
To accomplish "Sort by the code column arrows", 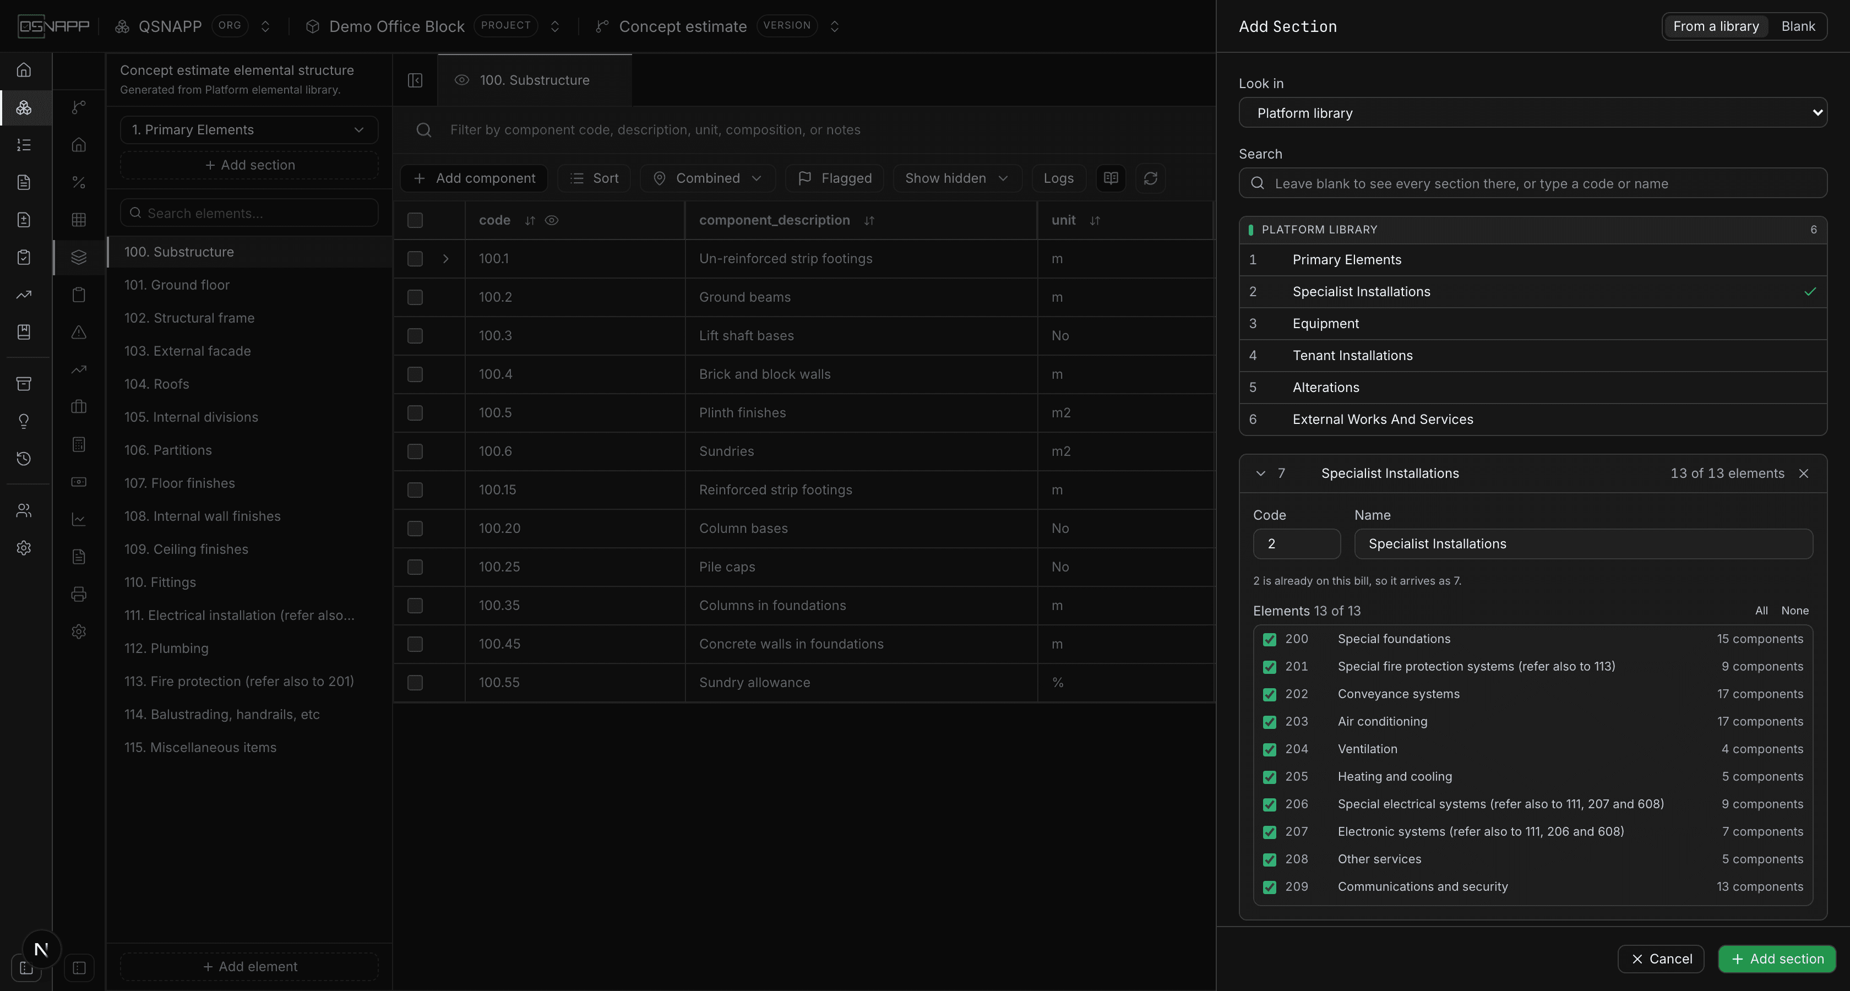I will 530,220.
